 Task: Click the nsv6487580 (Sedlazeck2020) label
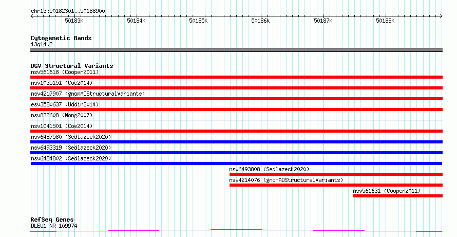tap(71, 137)
